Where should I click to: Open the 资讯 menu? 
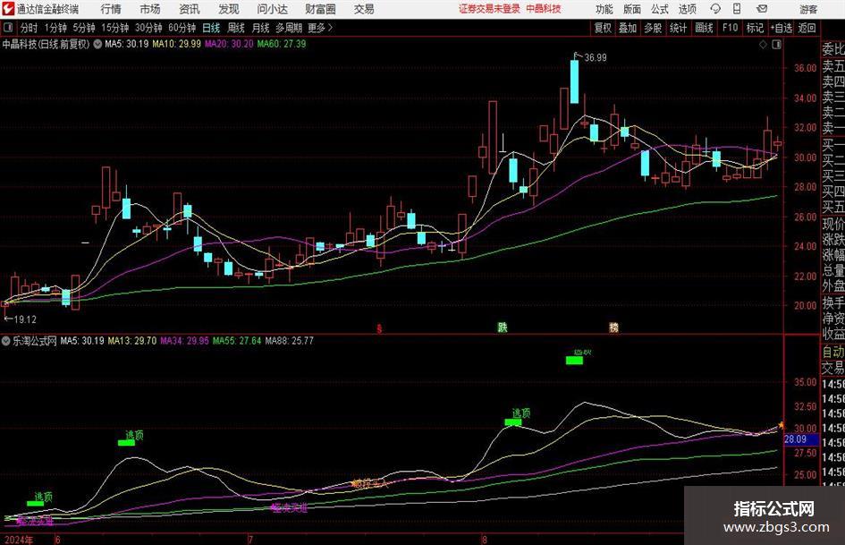(x=190, y=9)
